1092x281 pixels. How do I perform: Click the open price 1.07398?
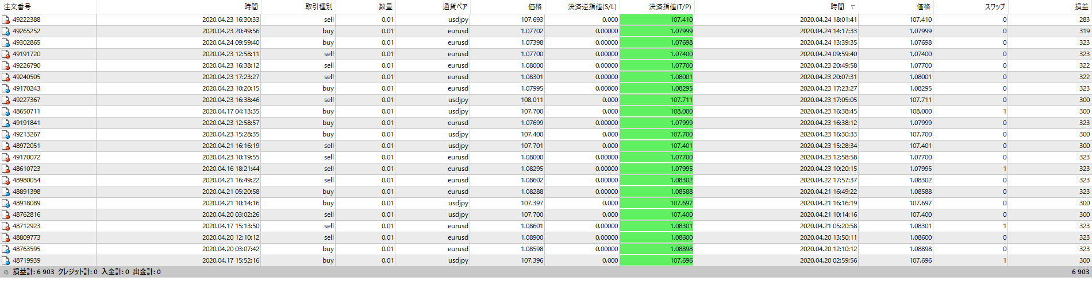coord(532,42)
